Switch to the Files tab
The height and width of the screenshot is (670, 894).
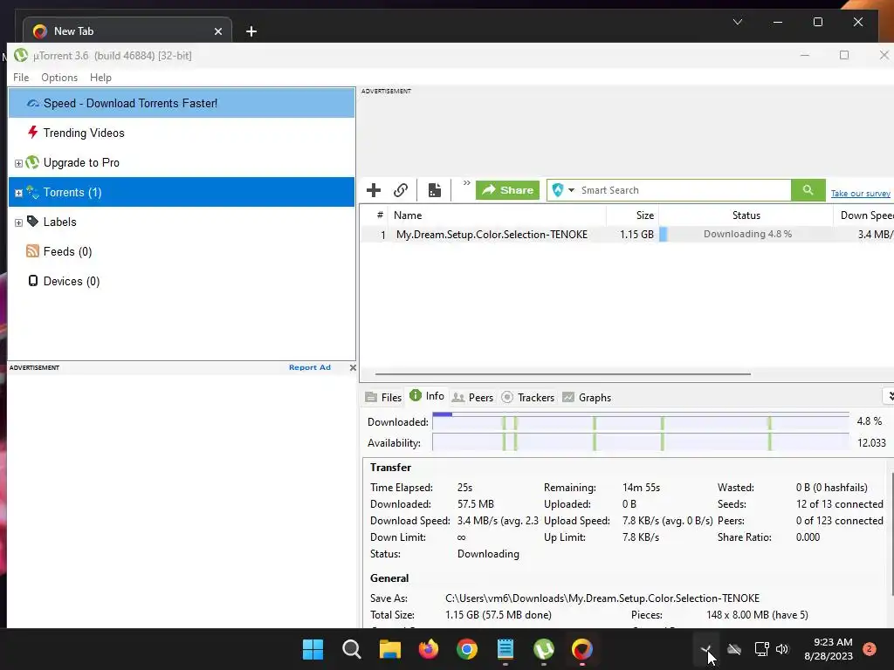pos(384,398)
